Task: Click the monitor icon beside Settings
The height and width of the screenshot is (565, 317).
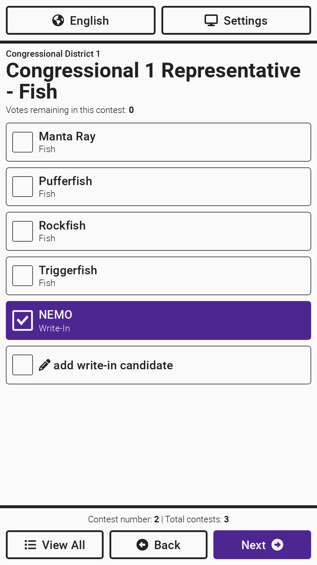Action: pyautogui.click(x=211, y=21)
